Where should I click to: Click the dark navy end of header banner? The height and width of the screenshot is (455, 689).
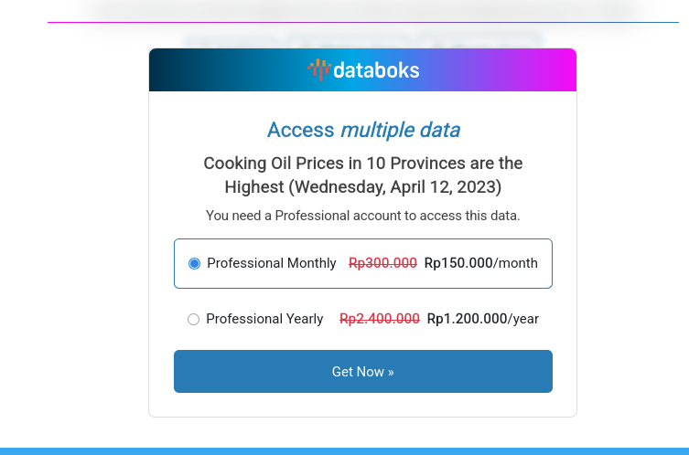coord(163,69)
